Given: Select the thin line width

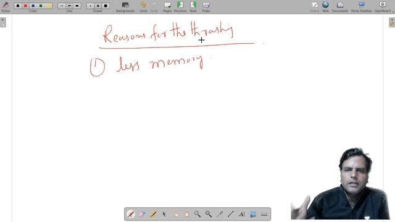Looking at the screenshot, I should 62,6.
